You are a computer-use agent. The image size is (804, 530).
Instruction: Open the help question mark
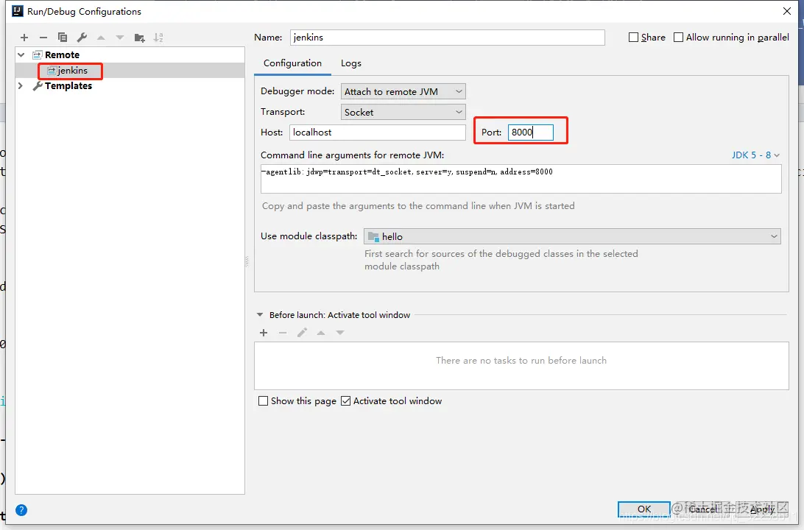(x=21, y=510)
